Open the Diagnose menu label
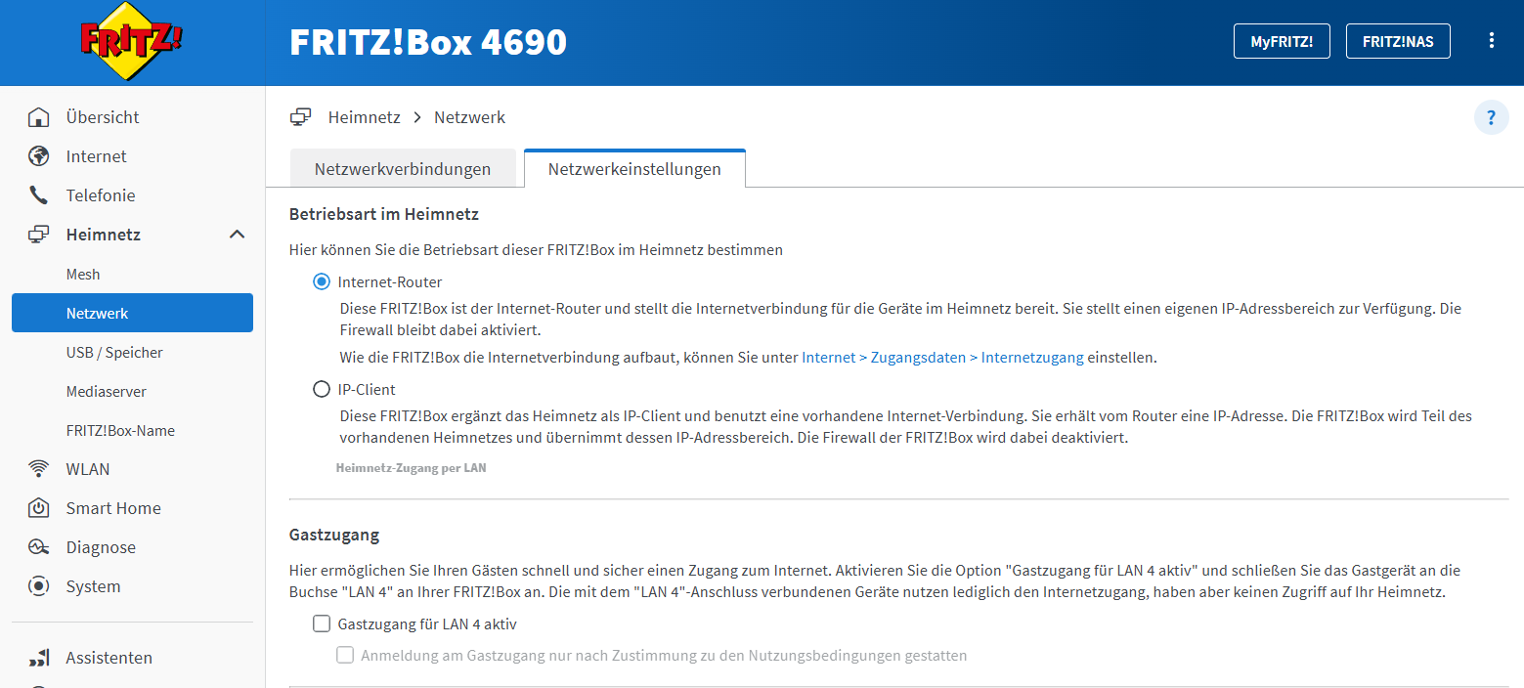The width and height of the screenshot is (1524, 688). point(101,547)
